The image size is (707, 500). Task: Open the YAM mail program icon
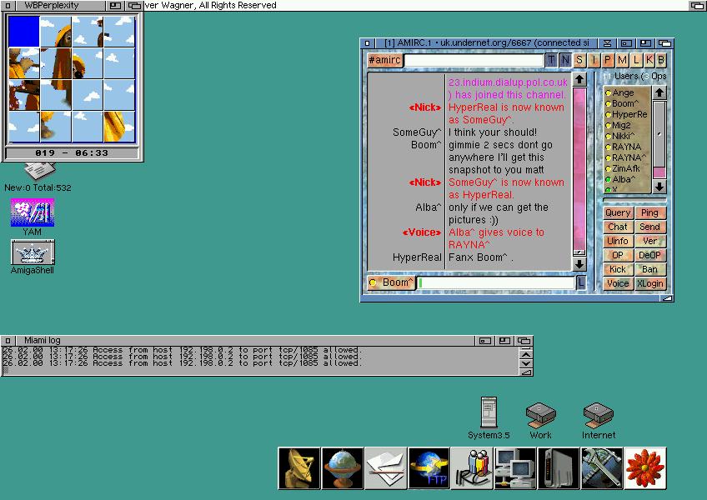pyautogui.click(x=33, y=212)
